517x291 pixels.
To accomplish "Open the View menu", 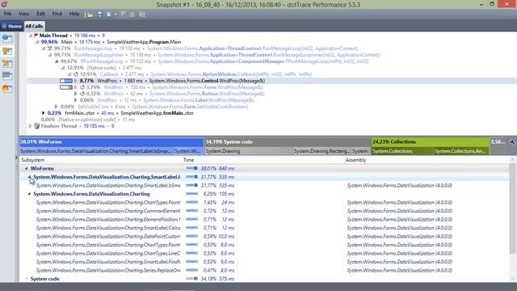I will [x=23, y=14].
